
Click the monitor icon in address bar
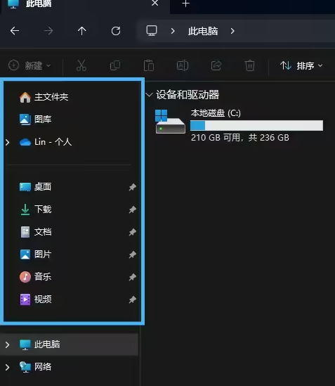pyautogui.click(x=152, y=30)
